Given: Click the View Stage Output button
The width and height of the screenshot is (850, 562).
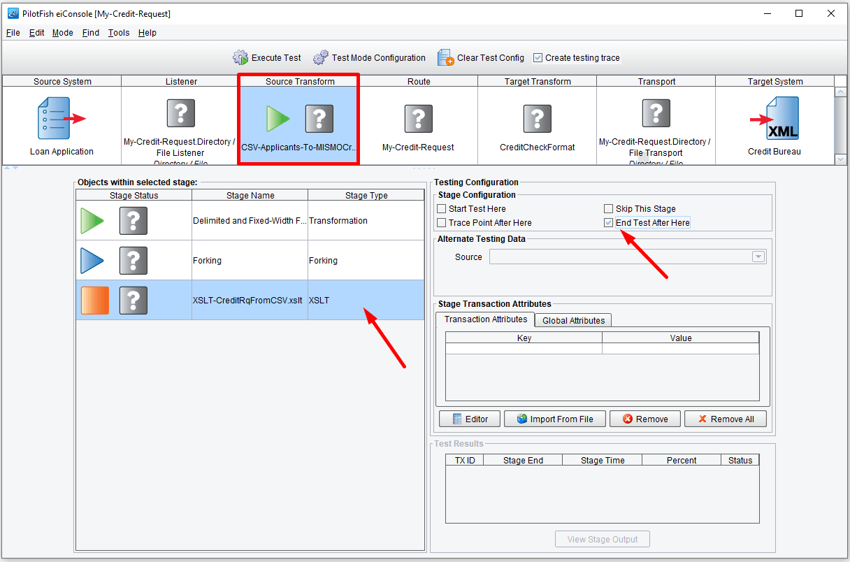Looking at the screenshot, I should (x=603, y=539).
